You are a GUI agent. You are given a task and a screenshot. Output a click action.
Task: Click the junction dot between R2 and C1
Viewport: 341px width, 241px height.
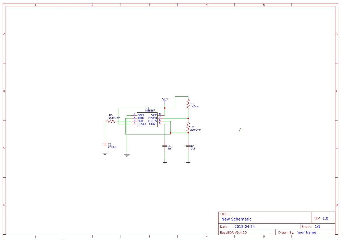pyautogui.click(x=188, y=133)
